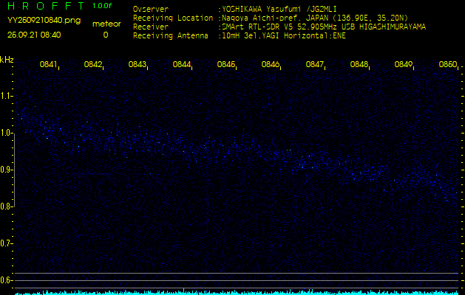Click the 0.7 frequency axis label
Viewport: 465px width, 295px height.
click(x=7, y=243)
